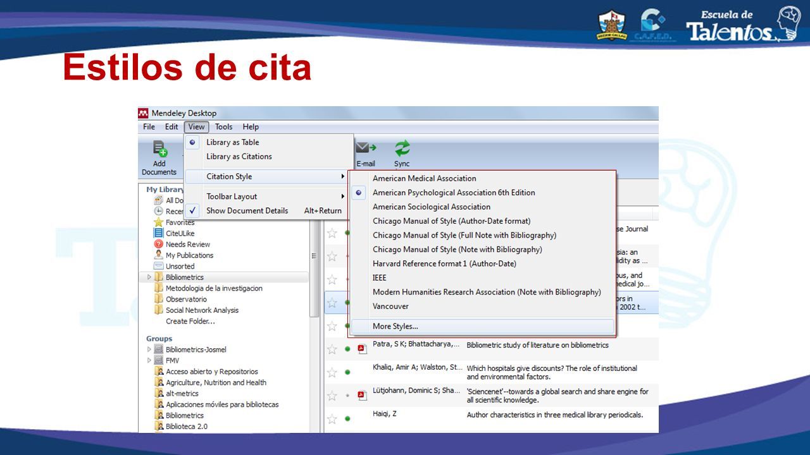Image resolution: width=810 pixels, height=455 pixels.
Task: Select 'Sciencenet' global search engine document title
Action: pyautogui.click(x=558, y=396)
